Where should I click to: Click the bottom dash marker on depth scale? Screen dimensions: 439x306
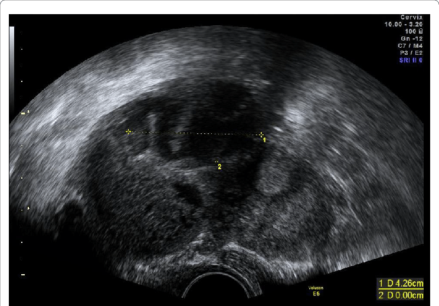(x=23, y=274)
